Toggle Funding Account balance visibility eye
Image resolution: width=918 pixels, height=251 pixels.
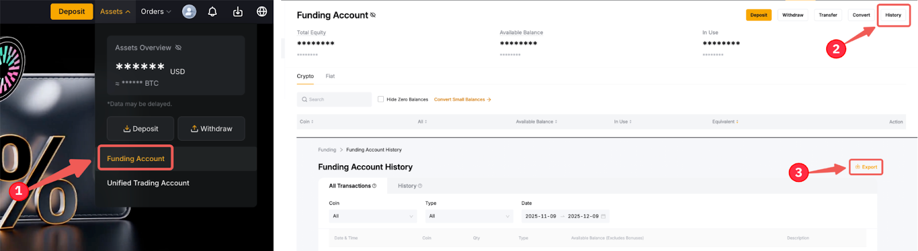[373, 15]
